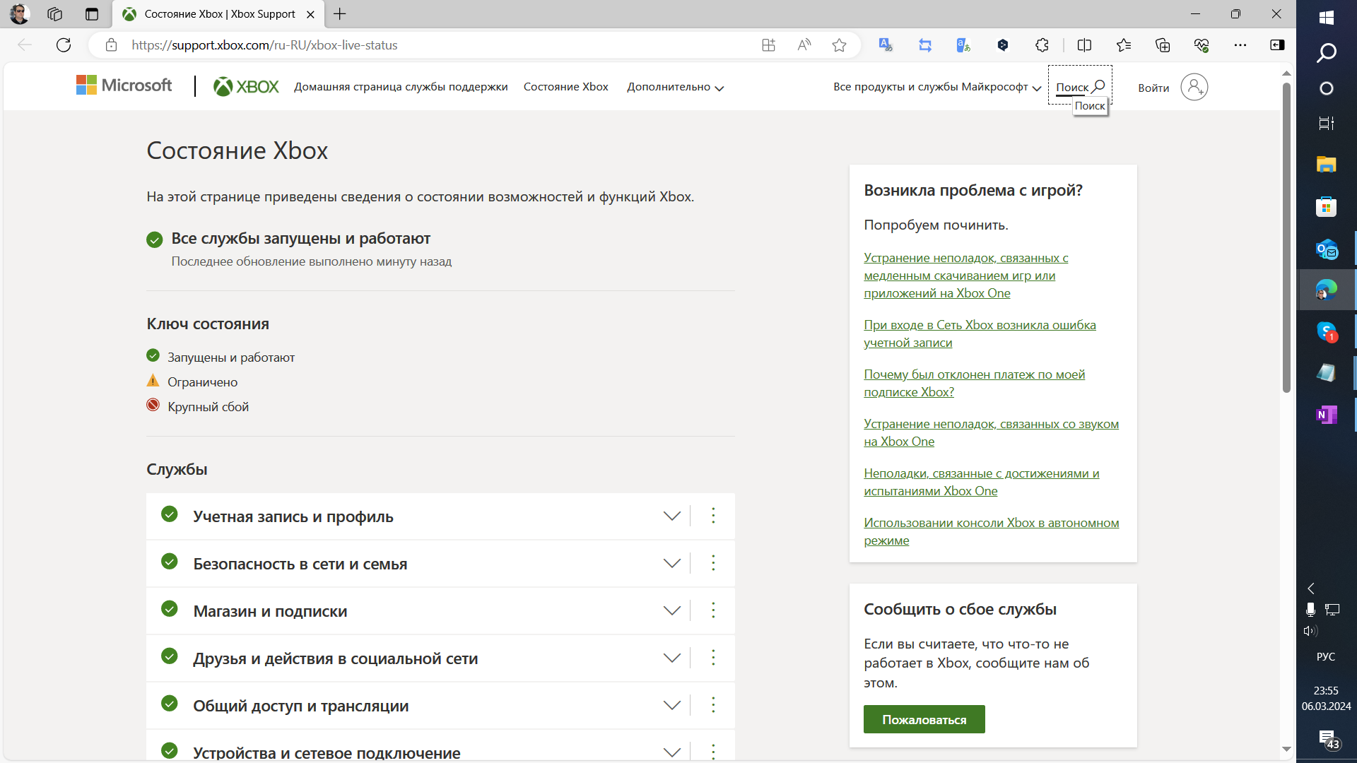Open the Extensions puzzle icon
This screenshot has height=763, width=1357.
click(1042, 45)
